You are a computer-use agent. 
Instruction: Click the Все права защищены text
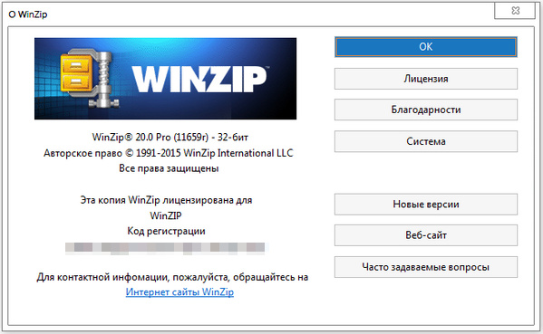(x=169, y=168)
